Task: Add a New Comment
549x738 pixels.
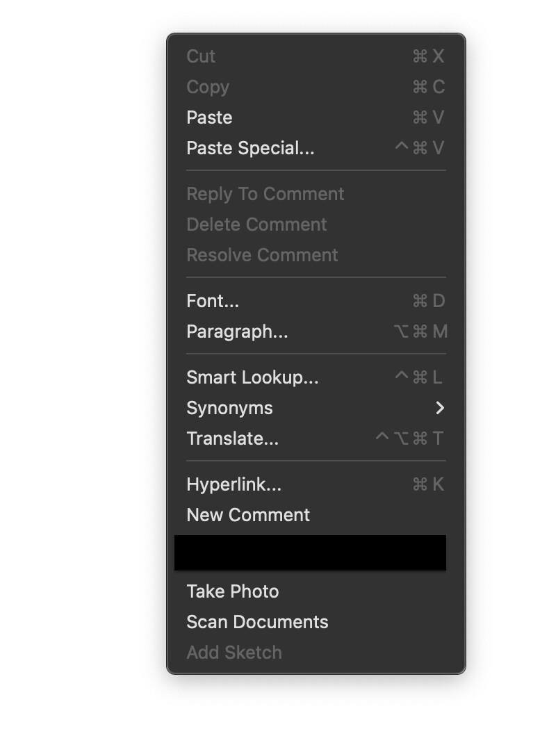Action: click(x=316, y=514)
